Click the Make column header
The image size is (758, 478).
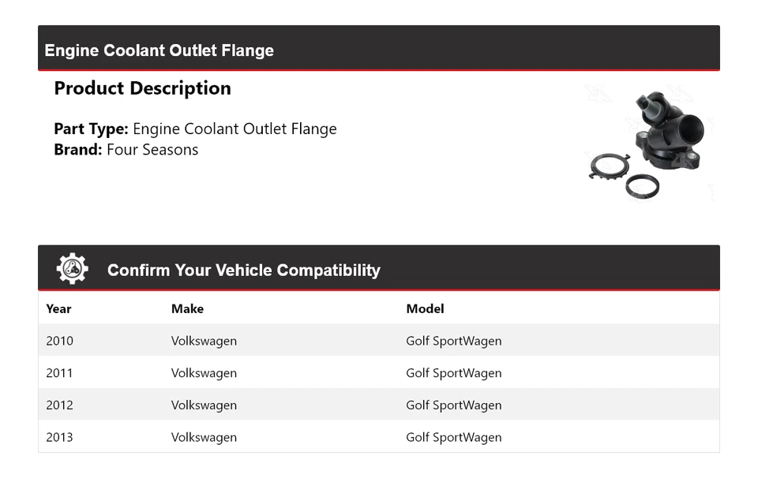coord(187,308)
